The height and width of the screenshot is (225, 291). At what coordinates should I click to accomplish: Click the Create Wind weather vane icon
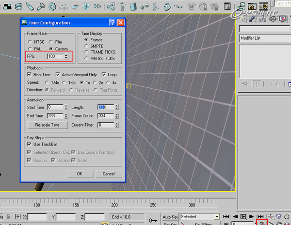coord(64,7)
